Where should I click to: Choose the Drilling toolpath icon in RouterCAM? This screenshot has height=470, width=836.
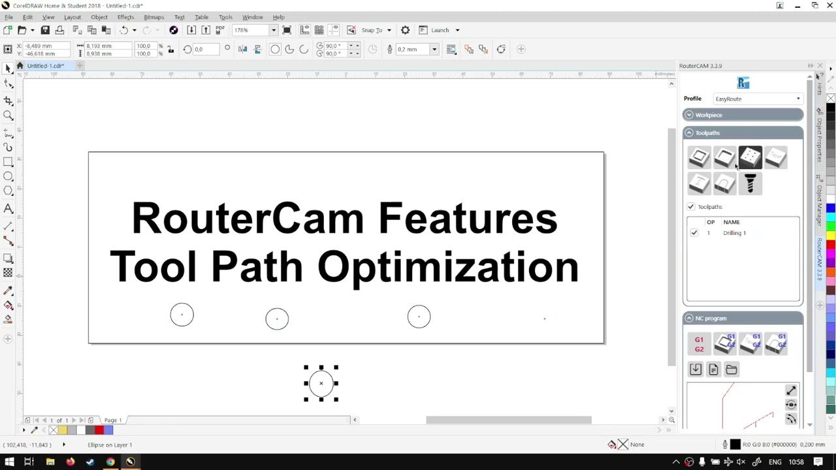pos(750,157)
